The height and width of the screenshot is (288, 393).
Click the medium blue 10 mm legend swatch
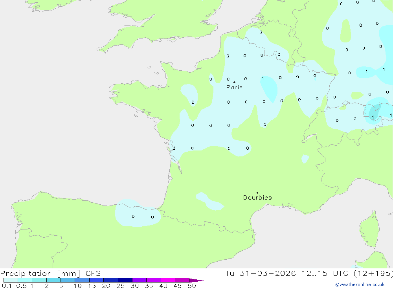(x=82, y=280)
